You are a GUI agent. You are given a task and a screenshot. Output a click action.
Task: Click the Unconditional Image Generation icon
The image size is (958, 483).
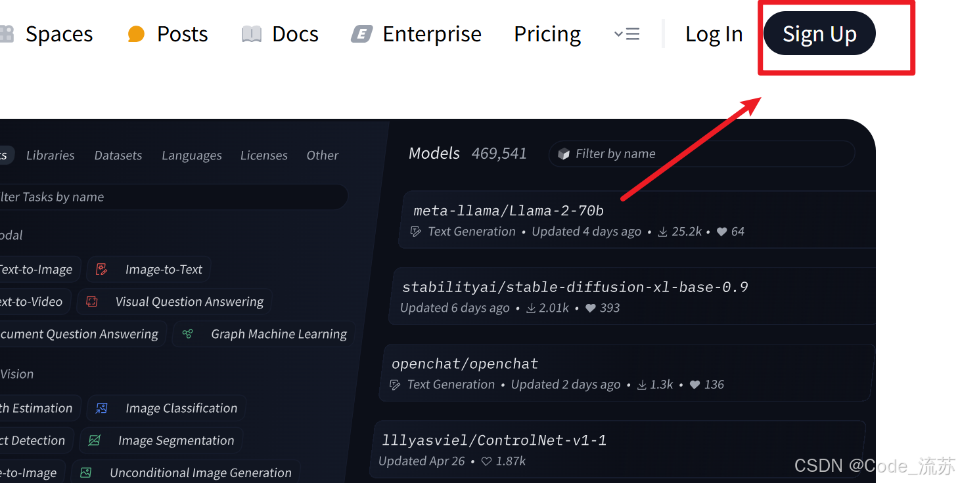[x=85, y=472]
